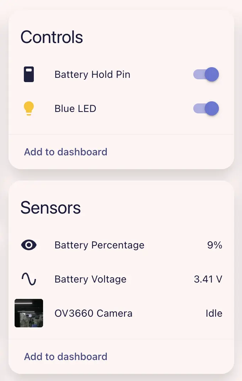Image resolution: width=242 pixels, height=381 pixels.
Task: Disable the Blue LED toggle switch
Action: [206, 108]
